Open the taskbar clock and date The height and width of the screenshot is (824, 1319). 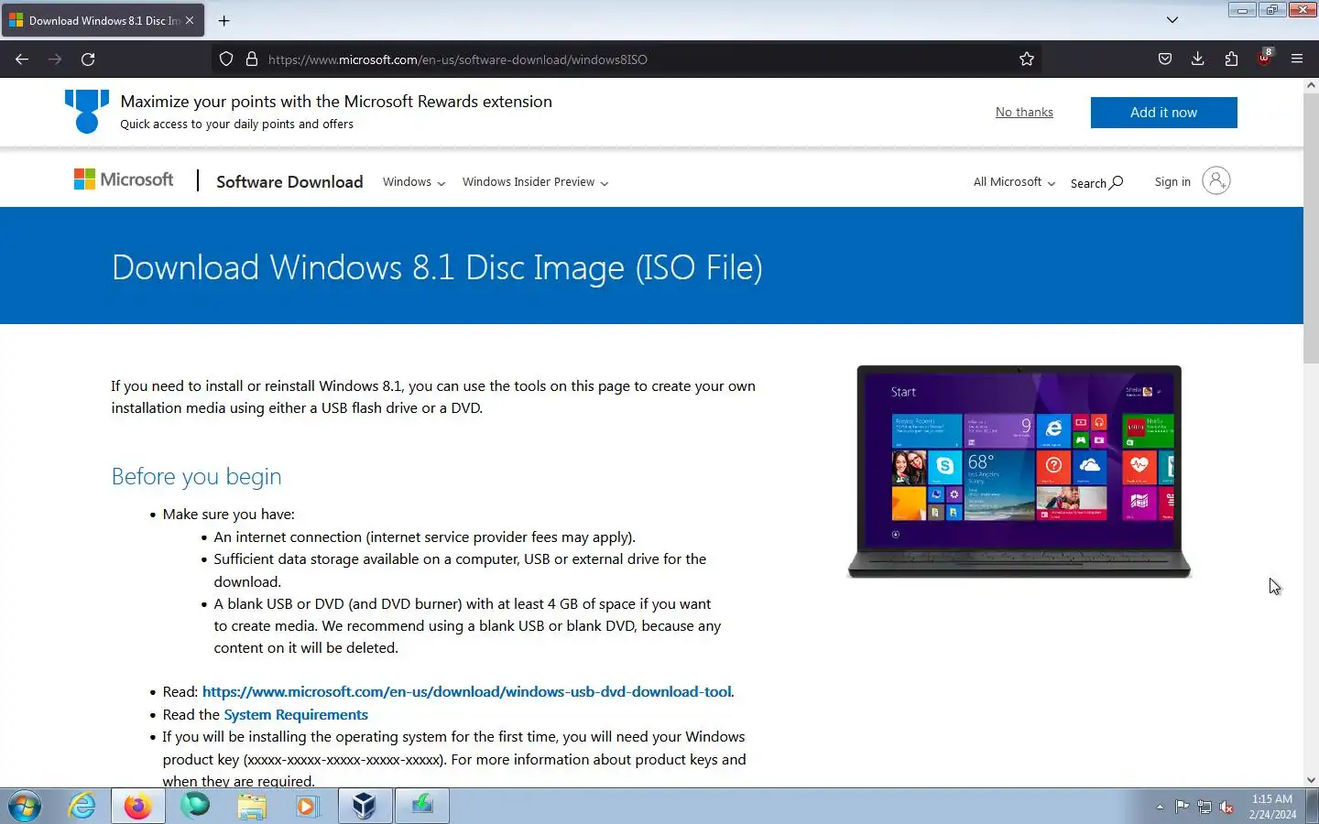coord(1272,807)
